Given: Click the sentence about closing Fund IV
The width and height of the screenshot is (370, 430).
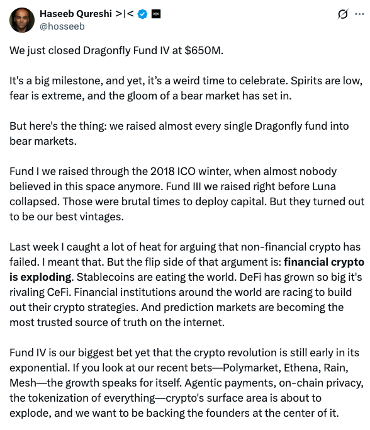Looking at the screenshot, I should click(116, 50).
